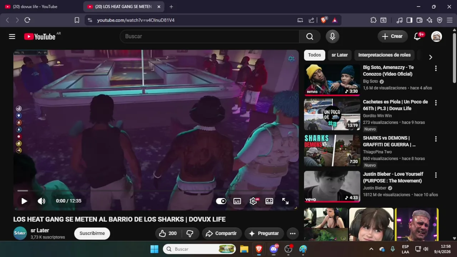Toggle the browser sidebar panel

tap(410, 20)
